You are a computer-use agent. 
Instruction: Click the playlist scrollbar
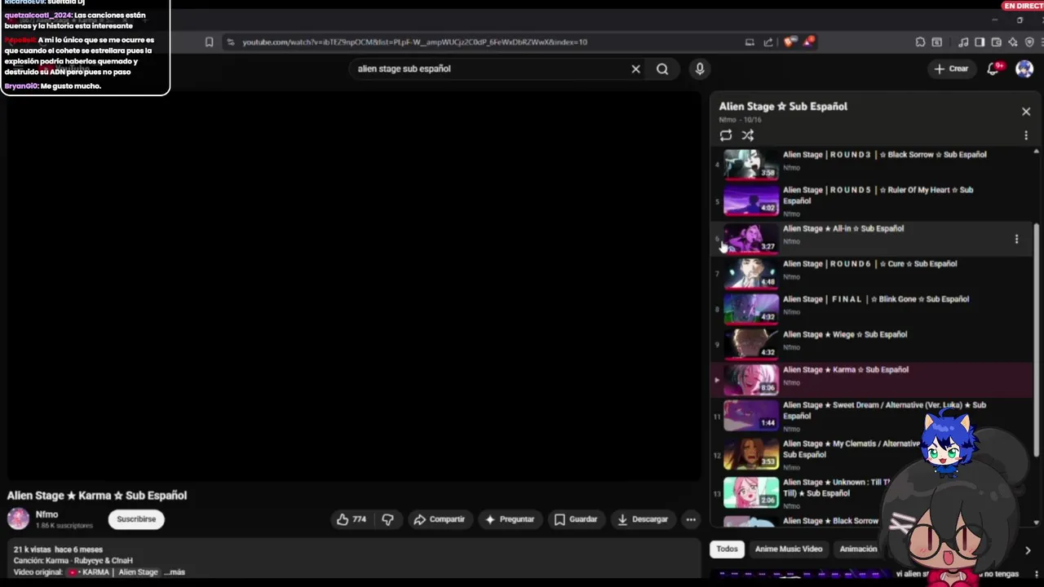point(1037,338)
